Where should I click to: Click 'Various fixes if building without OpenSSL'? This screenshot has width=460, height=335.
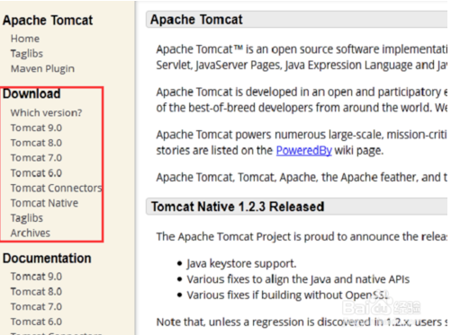tap(288, 295)
